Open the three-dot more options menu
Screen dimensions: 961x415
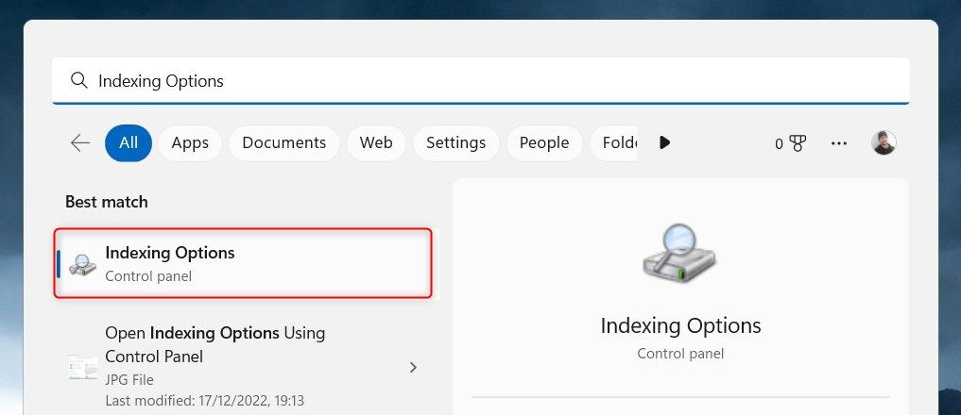pyautogui.click(x=839, y=143)
